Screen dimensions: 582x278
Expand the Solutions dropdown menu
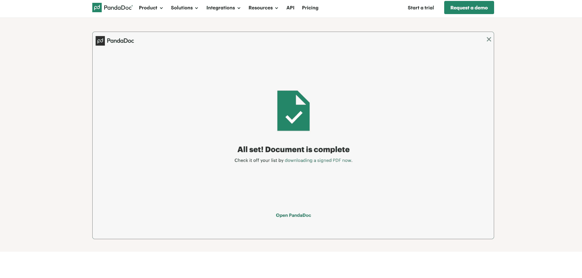pos(184,8)
